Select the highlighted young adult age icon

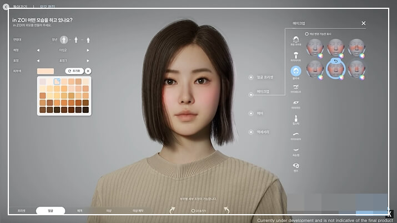64,40
